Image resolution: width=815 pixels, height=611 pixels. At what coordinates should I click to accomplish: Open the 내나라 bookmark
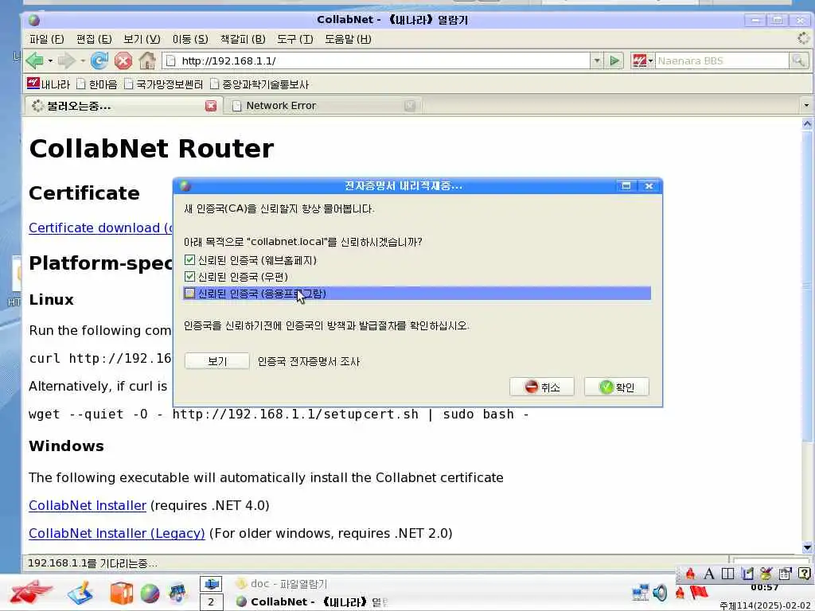tap(48, 84)
